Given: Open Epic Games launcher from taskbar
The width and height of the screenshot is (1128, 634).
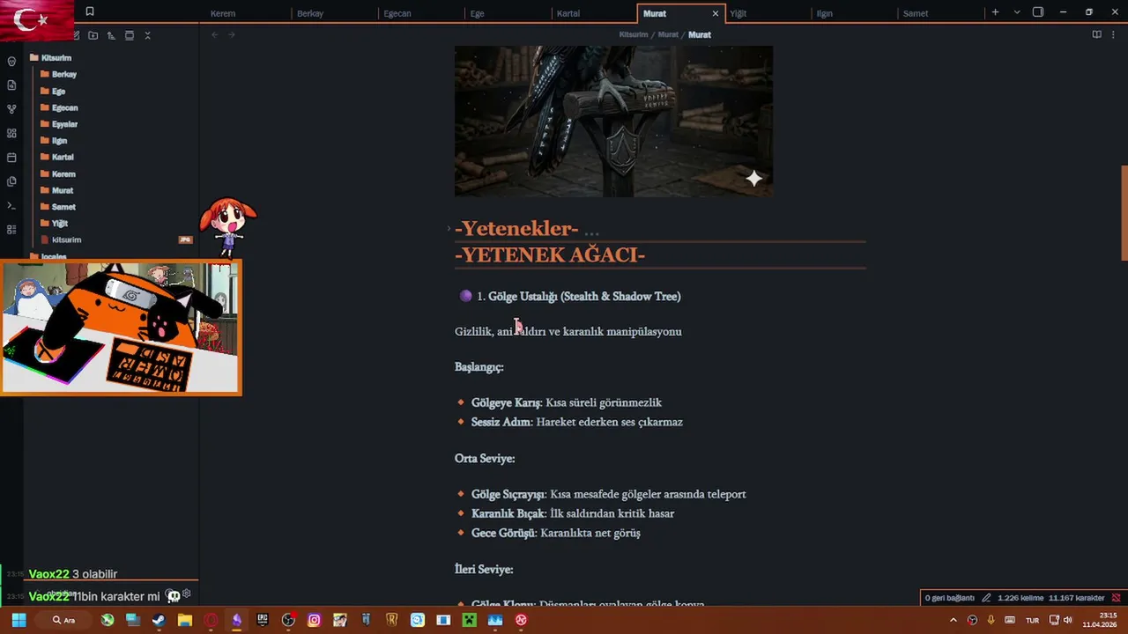Looking at the screenshot, I should tap(262, 620).
